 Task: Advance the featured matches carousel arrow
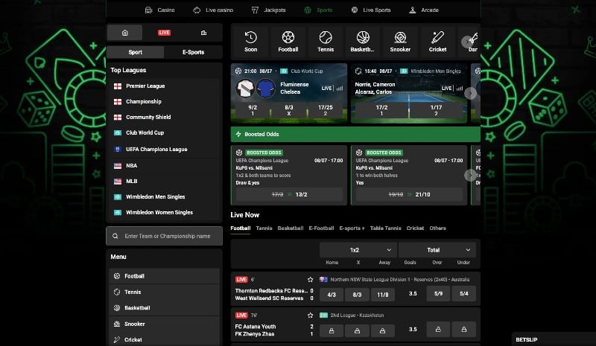click(471, 93)
